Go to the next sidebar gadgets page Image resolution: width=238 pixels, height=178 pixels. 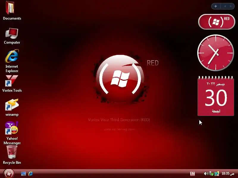click(231, 6)
